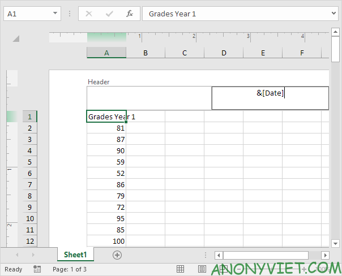Select the Sheet1 tab

click(x=75, y=255)
